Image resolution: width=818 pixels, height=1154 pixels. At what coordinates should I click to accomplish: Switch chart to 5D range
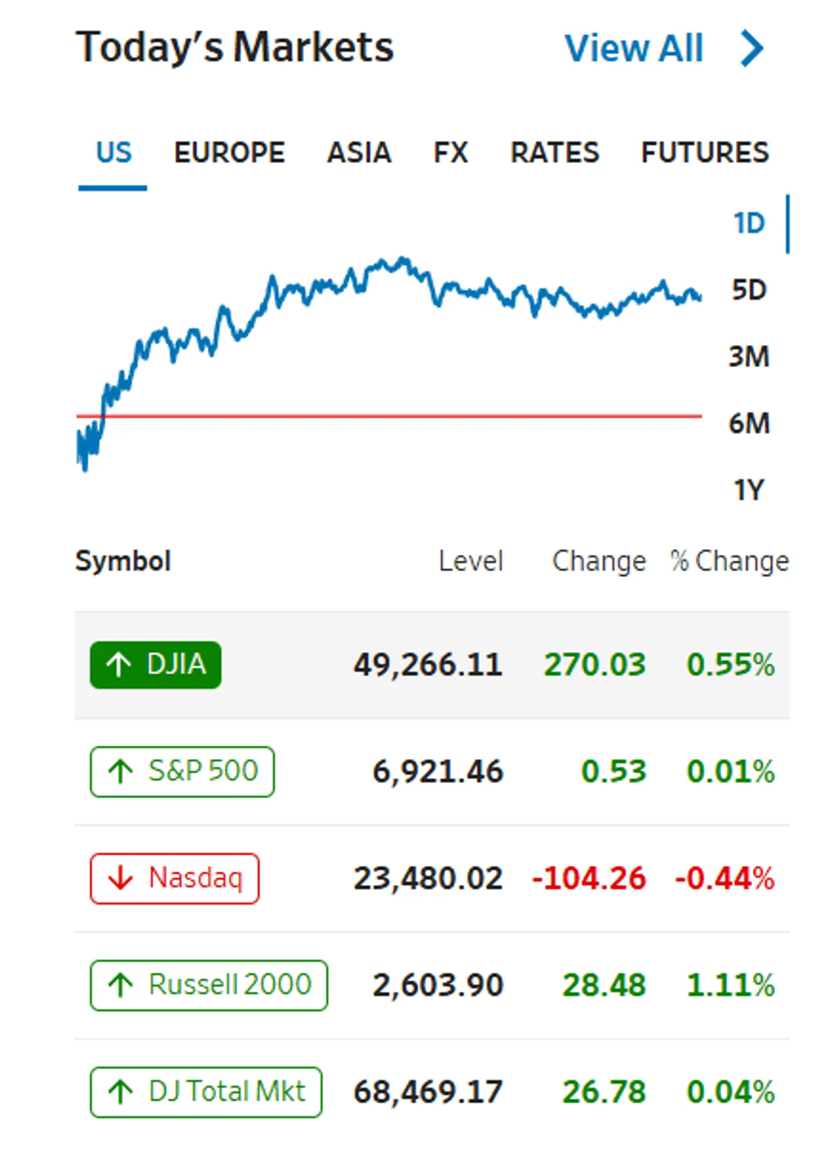pos(748,290)
